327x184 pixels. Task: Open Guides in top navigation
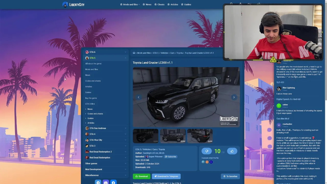pos(186,5)
